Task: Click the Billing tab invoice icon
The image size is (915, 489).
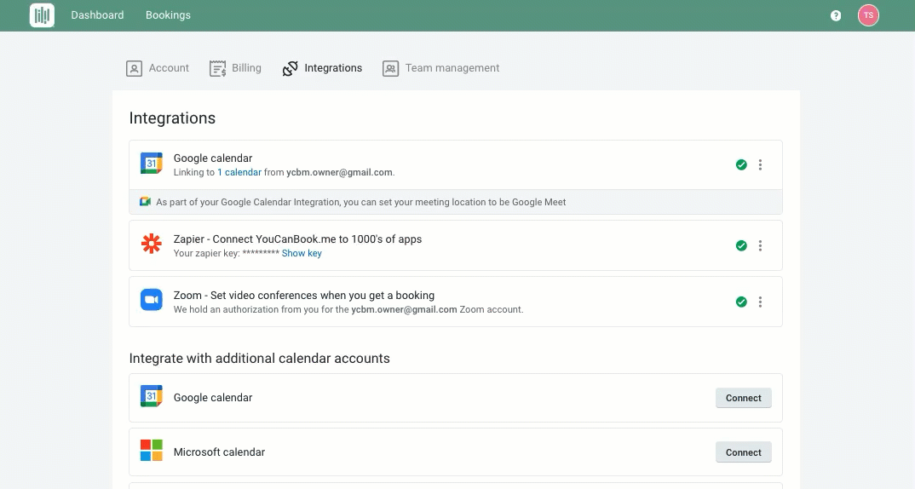Action: click(217, 68)
